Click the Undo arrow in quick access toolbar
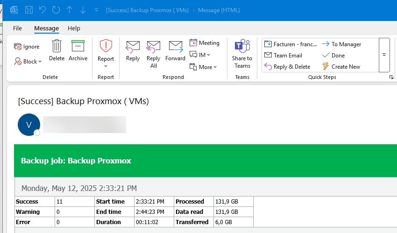The width and height of the screenshot is (397, 233). pos(43,10)
